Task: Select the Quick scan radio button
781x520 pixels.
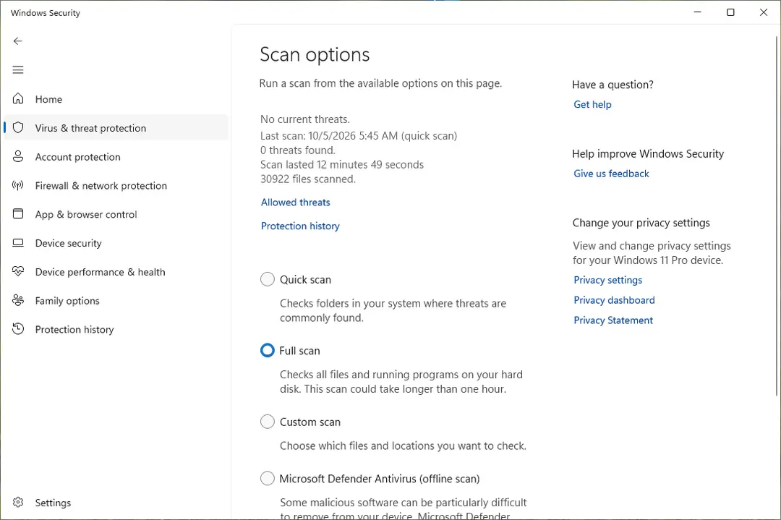Action: click(x=268, y=279)
